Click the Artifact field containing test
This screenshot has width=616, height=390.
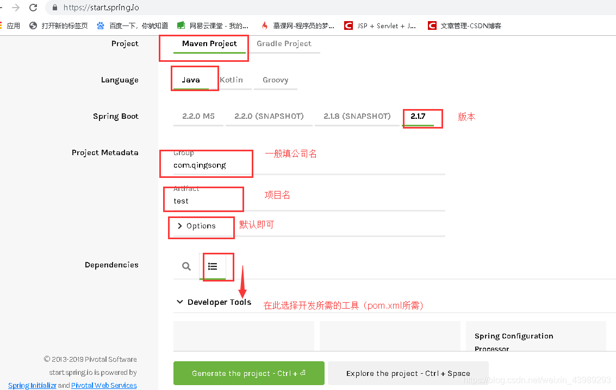(309, 201)
